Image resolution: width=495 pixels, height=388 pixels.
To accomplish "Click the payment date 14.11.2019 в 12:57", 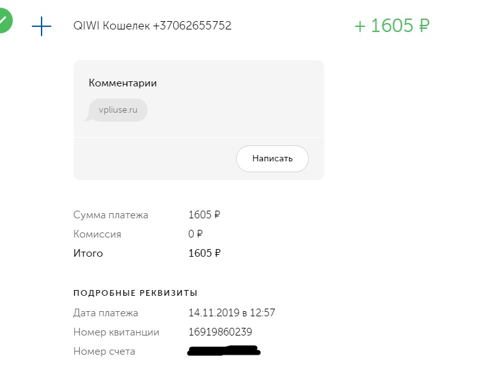I will 232,313.
